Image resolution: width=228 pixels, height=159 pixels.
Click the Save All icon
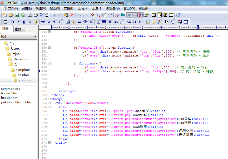[x=23, y=15]
